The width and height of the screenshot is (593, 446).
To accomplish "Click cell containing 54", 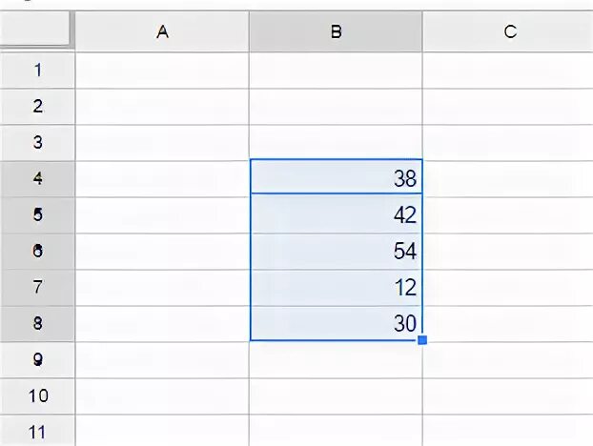I will (x=337, y=252).
